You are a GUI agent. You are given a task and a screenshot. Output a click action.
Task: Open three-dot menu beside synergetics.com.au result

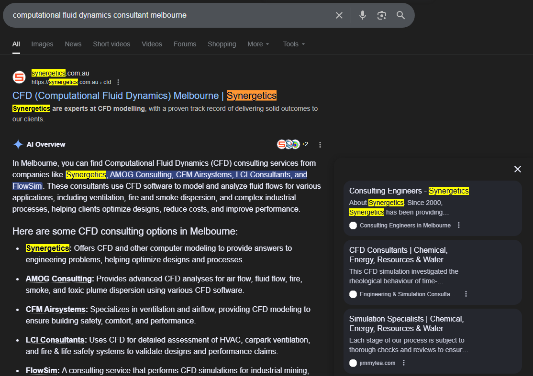pyautogui.click(x=119, y=82)
